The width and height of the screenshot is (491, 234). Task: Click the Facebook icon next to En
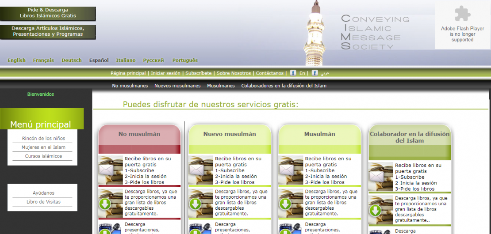[293, 73]
